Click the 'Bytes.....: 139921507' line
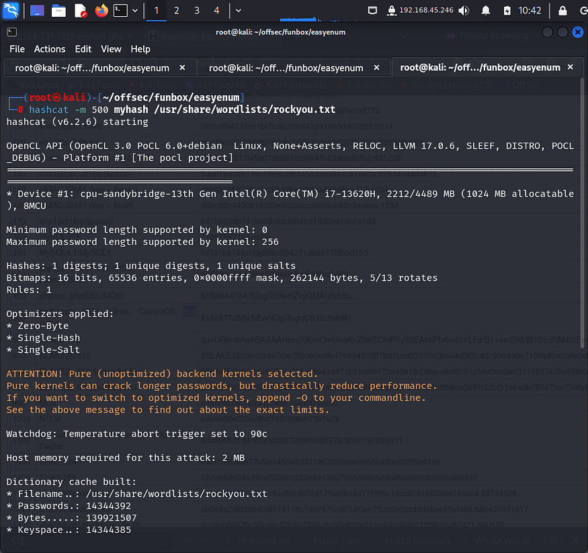 point(72,518)
